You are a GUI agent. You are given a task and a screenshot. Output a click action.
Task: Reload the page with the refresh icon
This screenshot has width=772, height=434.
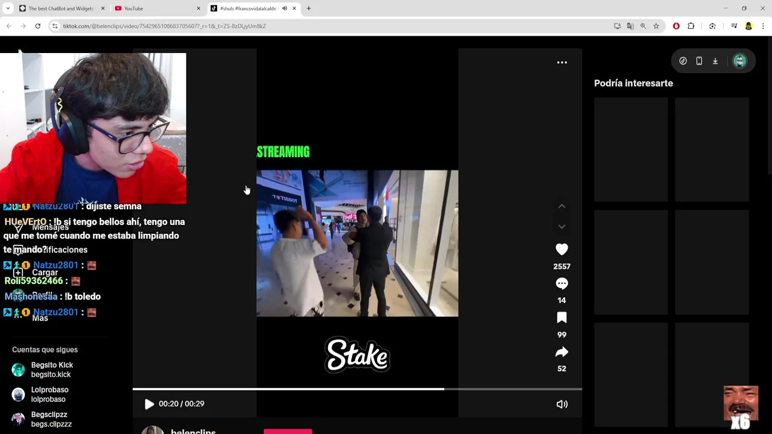point(37,26)
